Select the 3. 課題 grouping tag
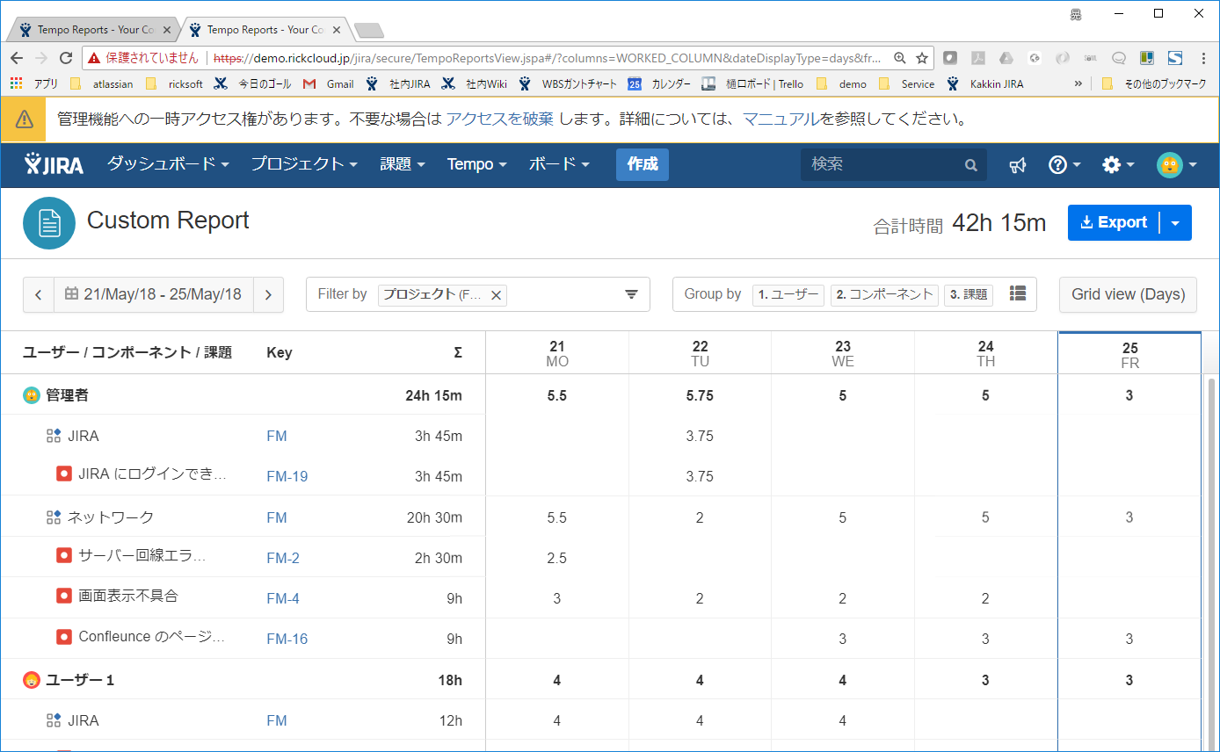 point(969,294)
